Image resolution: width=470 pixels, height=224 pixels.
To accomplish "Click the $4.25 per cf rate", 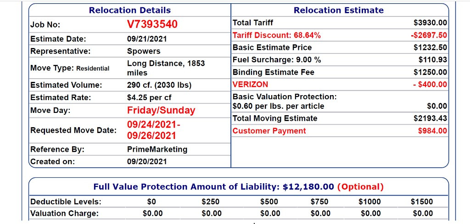I will click(x=149, y=97).
